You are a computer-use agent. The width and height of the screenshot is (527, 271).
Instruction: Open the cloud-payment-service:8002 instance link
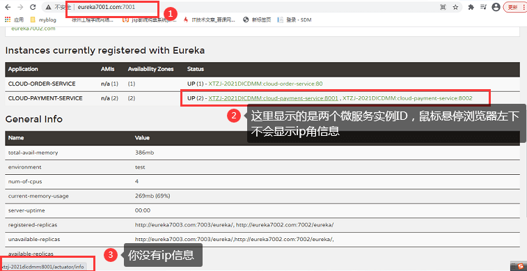pyautogui.click(x=407, y=98)
